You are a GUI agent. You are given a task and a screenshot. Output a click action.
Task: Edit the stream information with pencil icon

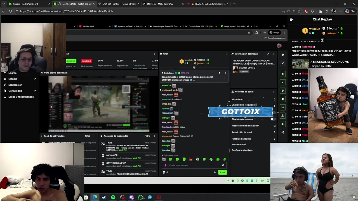[x=268, y=54]
